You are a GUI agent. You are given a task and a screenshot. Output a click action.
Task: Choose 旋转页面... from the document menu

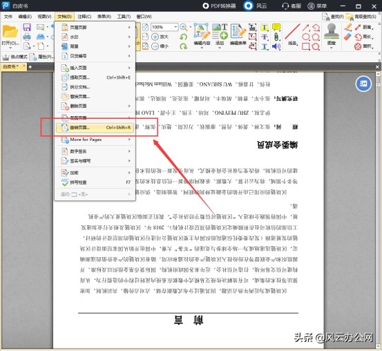click(95, 128)
